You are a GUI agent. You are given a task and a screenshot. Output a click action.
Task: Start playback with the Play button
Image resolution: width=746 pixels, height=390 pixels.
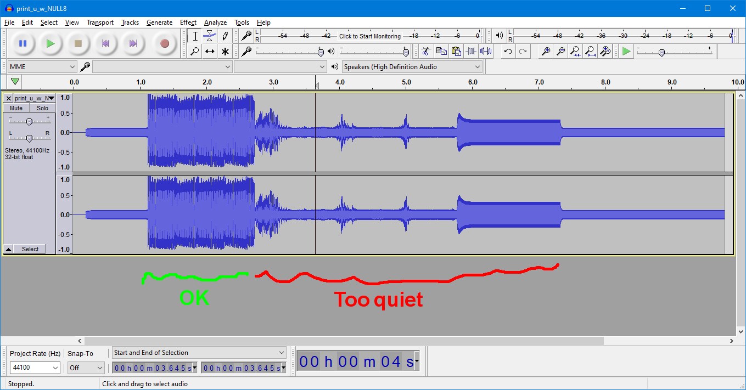tap(51, 43)
